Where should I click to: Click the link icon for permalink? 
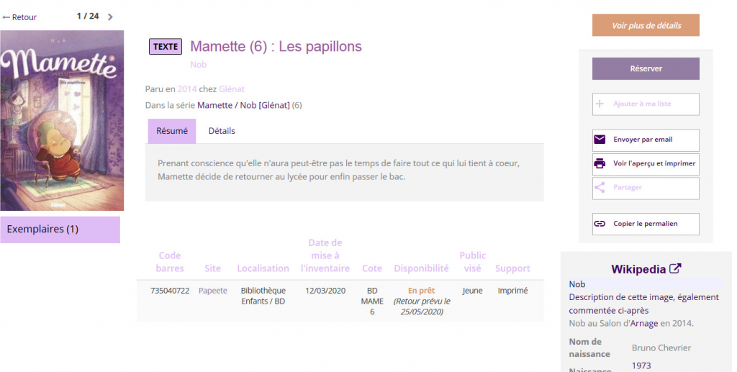[600, 224]
